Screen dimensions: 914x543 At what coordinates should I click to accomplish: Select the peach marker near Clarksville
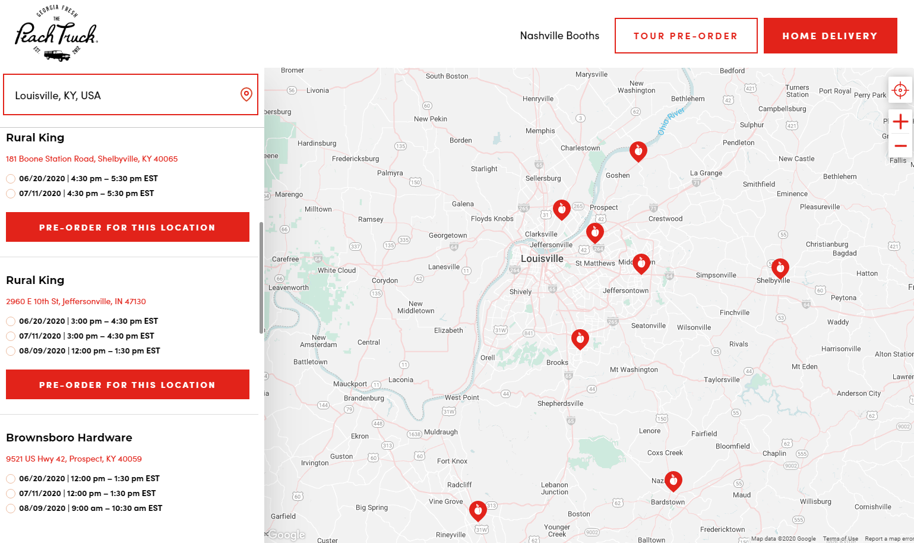click(x=562, y=209)
